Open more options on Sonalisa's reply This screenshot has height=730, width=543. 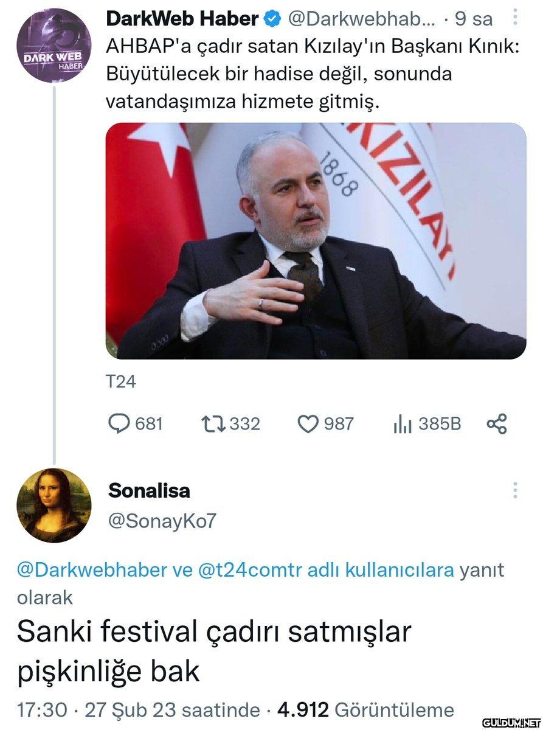[515, 490]
